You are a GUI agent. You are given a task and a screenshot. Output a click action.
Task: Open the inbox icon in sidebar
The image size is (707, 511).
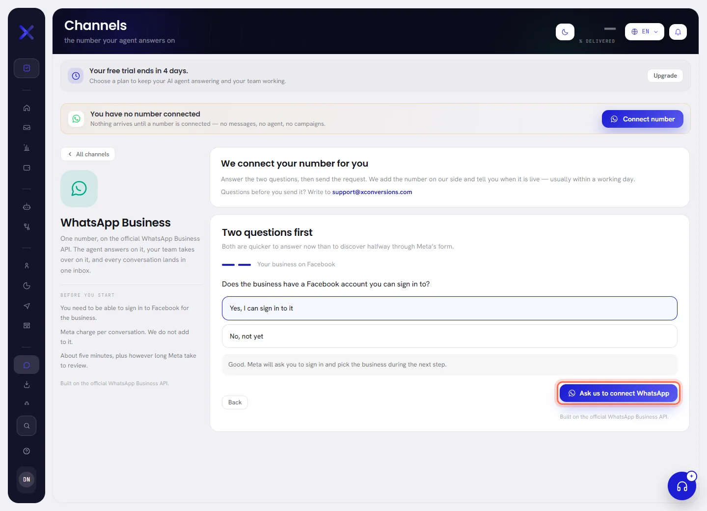tap(27, 128)
